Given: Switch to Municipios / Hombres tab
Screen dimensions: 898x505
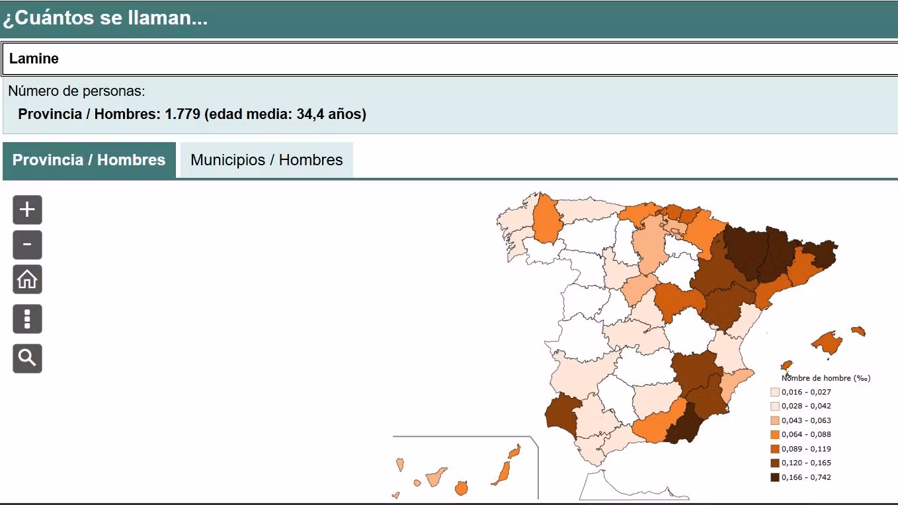Looking at the screenshot, I should (x=266, y=160).
